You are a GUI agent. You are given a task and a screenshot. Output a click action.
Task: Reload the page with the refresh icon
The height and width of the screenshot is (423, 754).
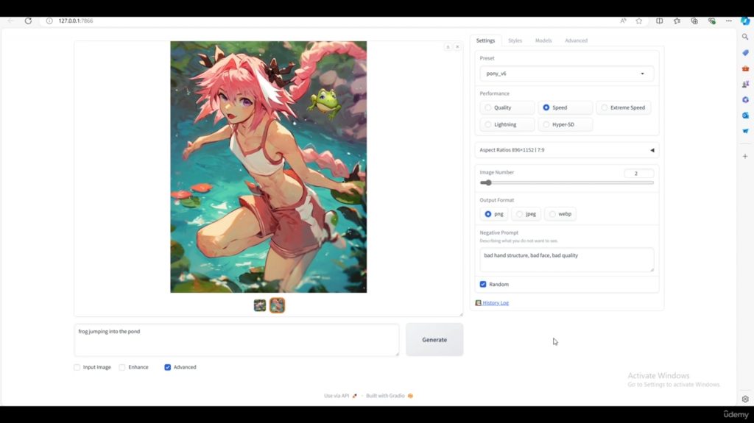(x=29, y=21)
